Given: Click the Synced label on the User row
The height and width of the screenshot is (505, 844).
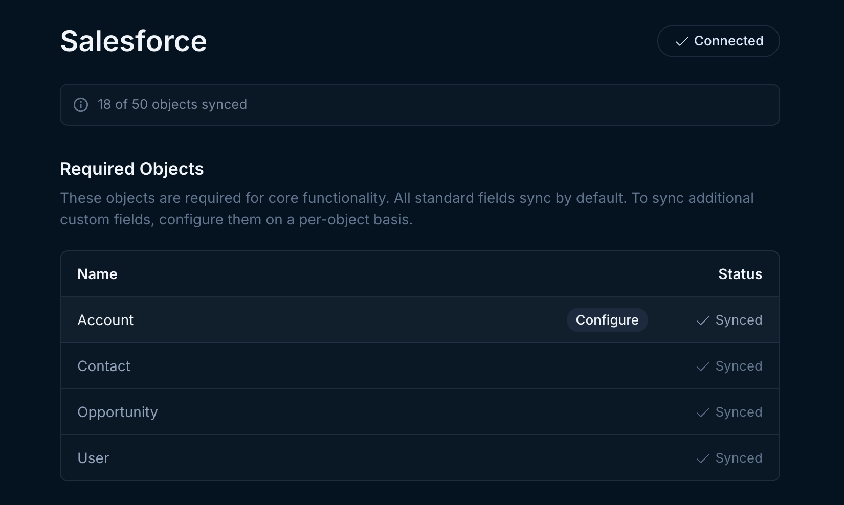Looking at the screenshot, I should tap(739, 458).
